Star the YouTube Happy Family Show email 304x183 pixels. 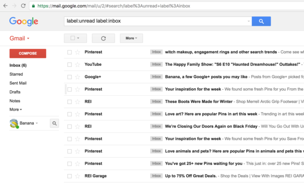(77, 64)
